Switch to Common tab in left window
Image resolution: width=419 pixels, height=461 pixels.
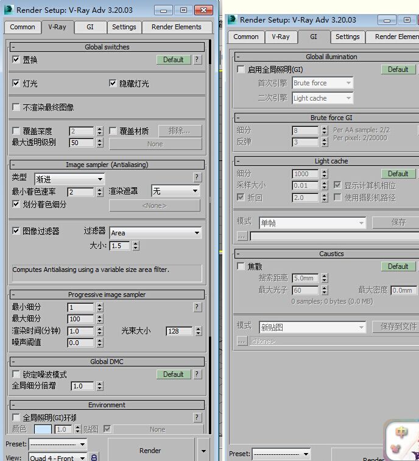pyautogui.click(x=23, y=27)
